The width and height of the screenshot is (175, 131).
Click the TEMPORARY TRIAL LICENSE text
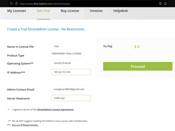click(x=66, y=54)
